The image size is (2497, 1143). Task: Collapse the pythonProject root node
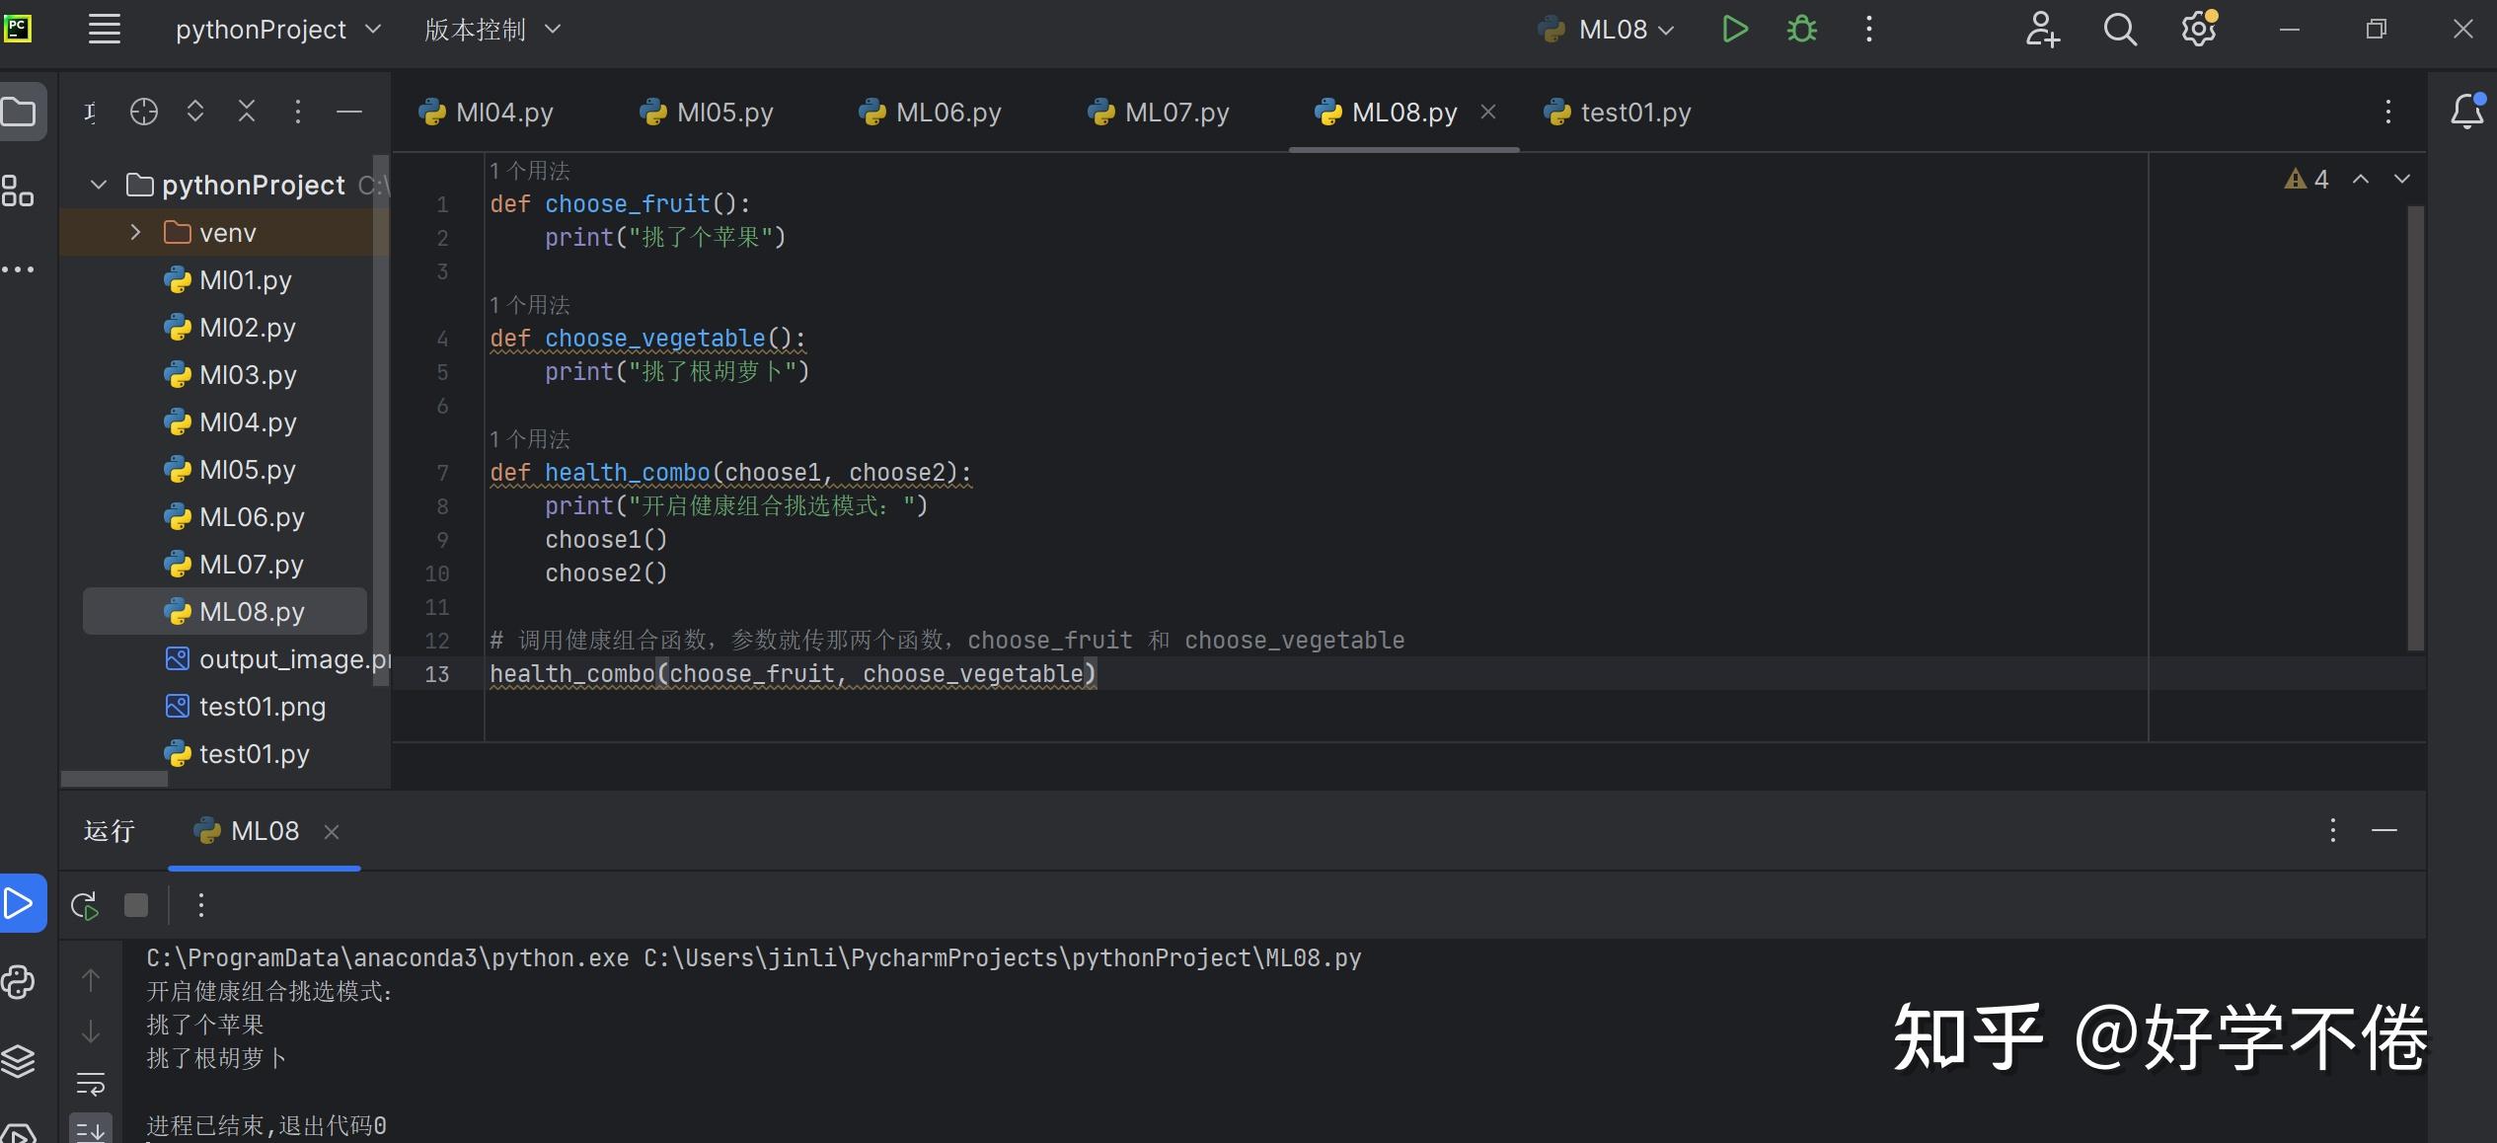pos(98,185)
